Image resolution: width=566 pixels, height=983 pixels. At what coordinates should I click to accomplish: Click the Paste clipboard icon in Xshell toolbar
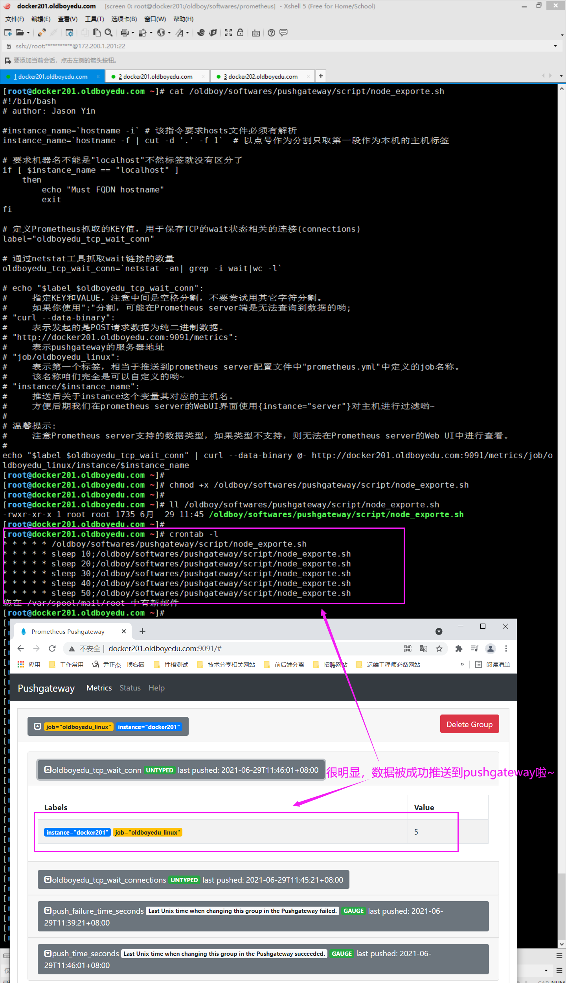pyautogui.click(x=97, y=33)
